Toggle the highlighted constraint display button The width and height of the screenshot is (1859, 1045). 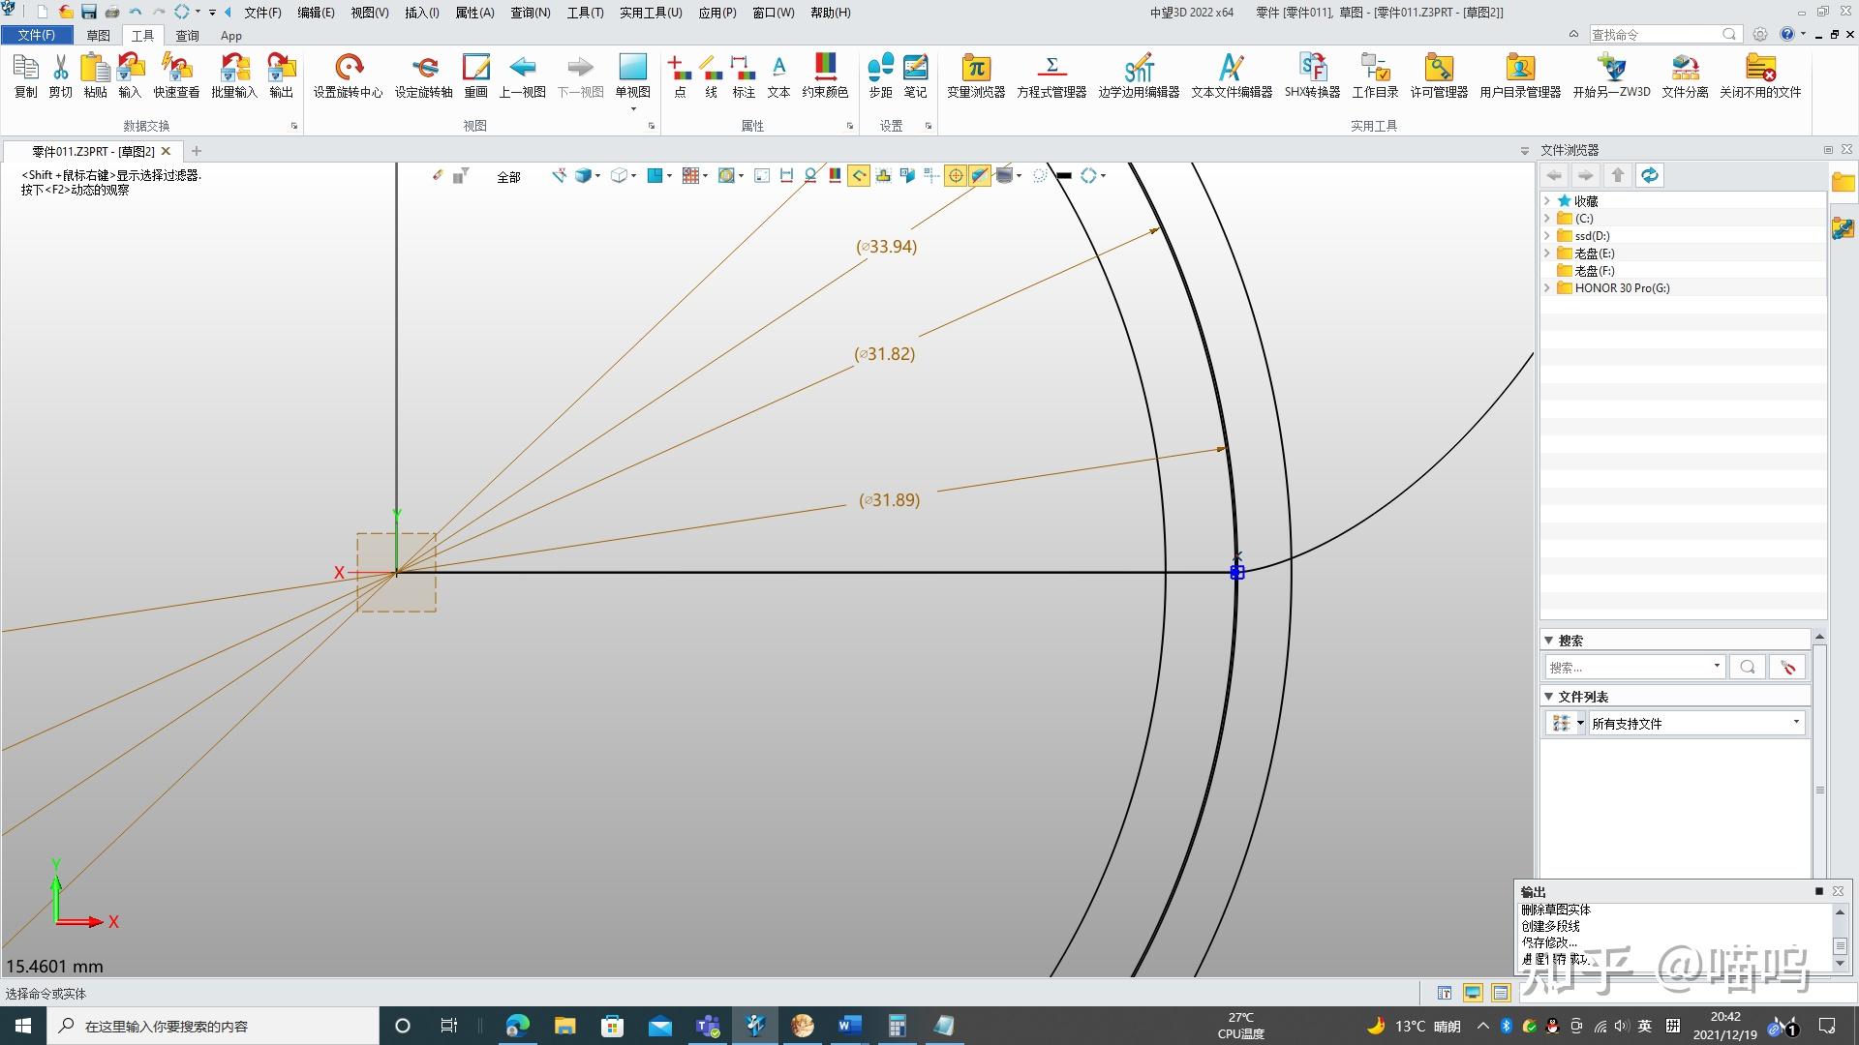pyautogui.click(x=859, y=175)
